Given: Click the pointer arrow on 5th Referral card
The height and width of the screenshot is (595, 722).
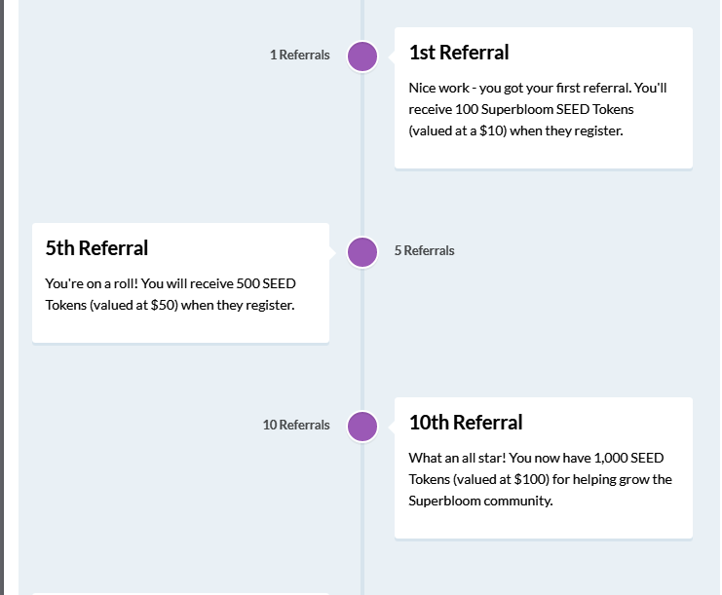Looking at the screenshot, I should coord(332,252).
